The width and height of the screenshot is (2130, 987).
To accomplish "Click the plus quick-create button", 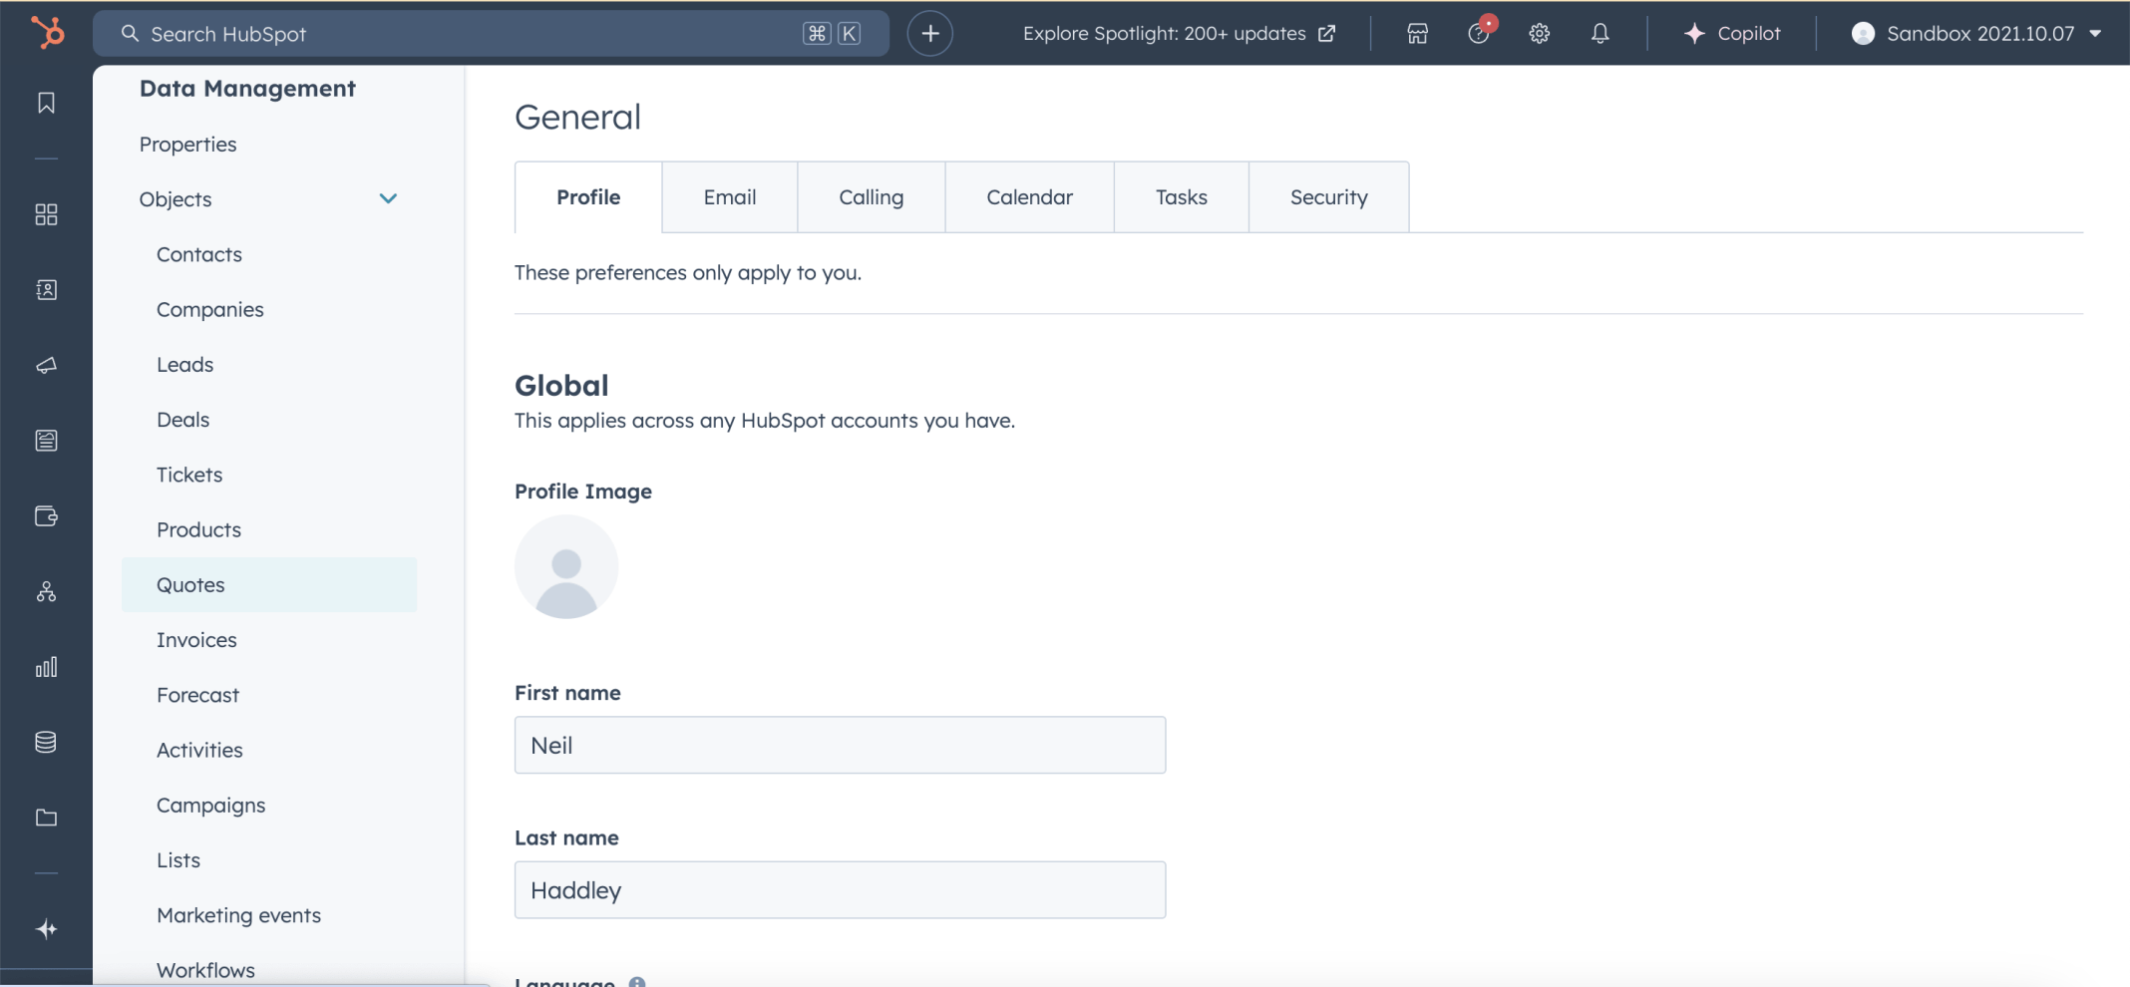I will pyautogui.click(x=929, y=33).
